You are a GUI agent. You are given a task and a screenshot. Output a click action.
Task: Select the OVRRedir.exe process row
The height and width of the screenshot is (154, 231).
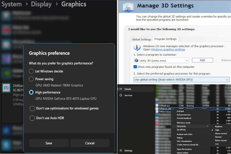pyautogui.click(x=193, y=106)
